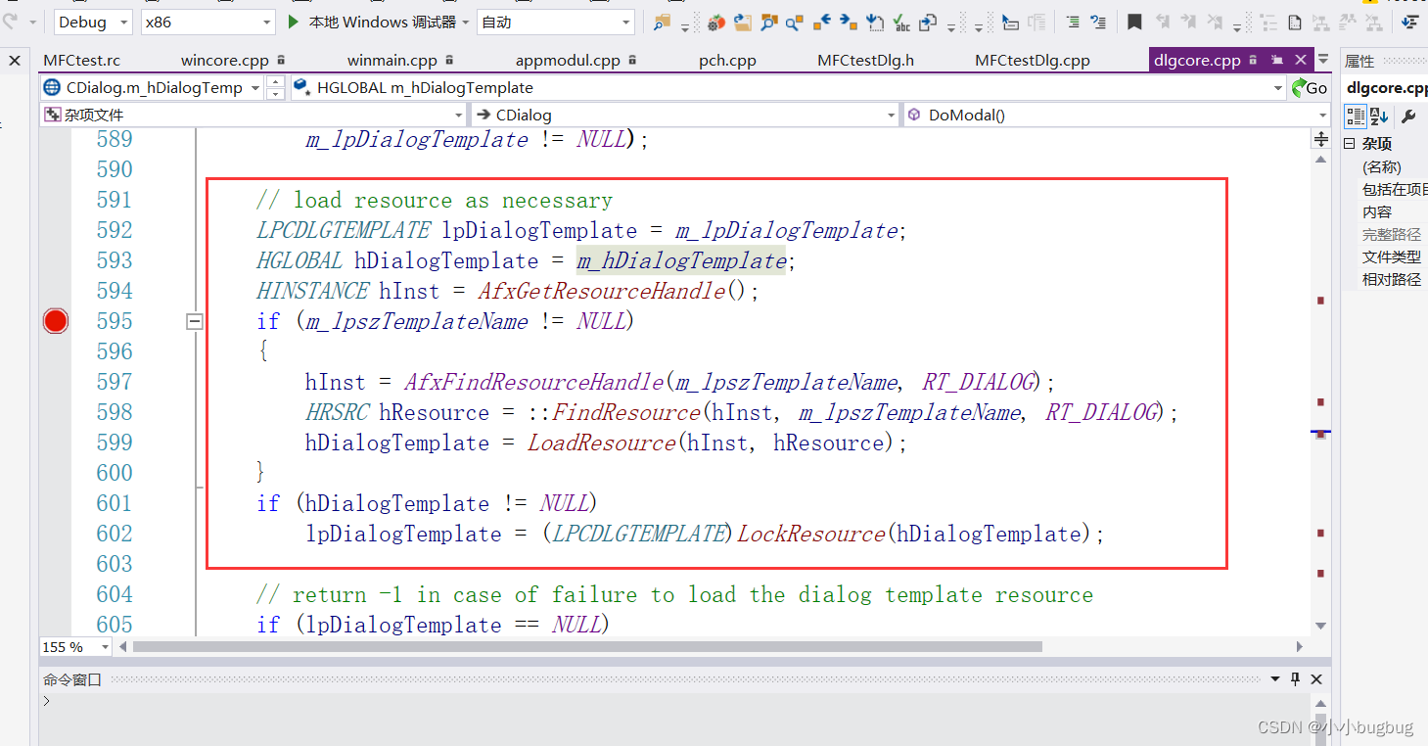Click the blue magnifier find symbol icon
Image resolution: width=1428 pixels, height=746 pixels.
(x=795, y=22)
